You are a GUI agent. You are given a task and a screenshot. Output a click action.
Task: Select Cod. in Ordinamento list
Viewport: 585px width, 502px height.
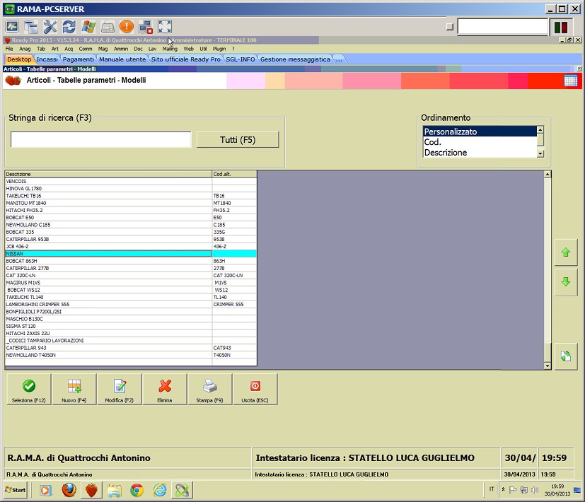coord(480,142)
